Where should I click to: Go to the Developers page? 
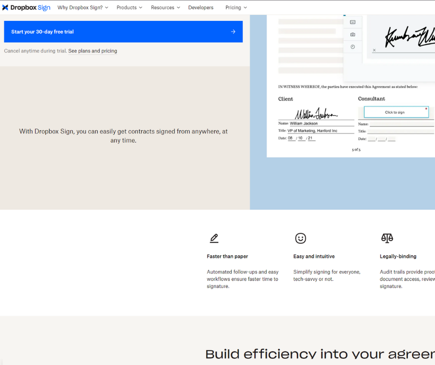click(201, 7)
